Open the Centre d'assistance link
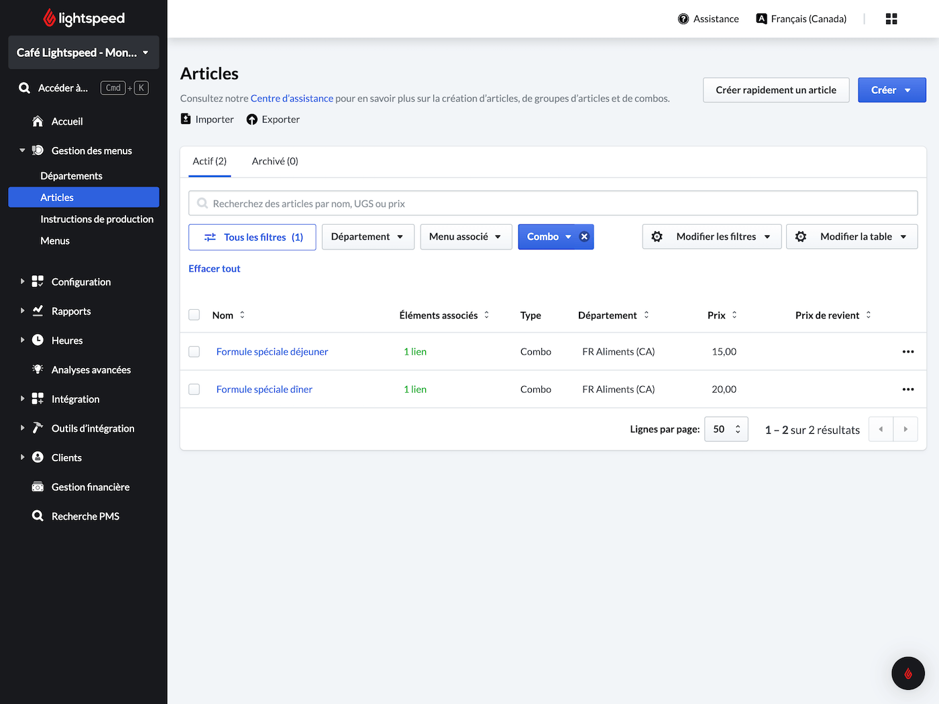Screen dimensions: 939x704 [292, 98]
